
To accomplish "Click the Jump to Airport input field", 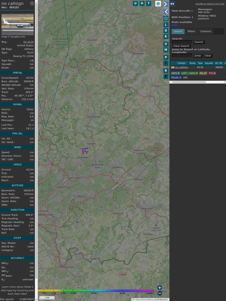I will pyautogui.click(x=182, y=55).
